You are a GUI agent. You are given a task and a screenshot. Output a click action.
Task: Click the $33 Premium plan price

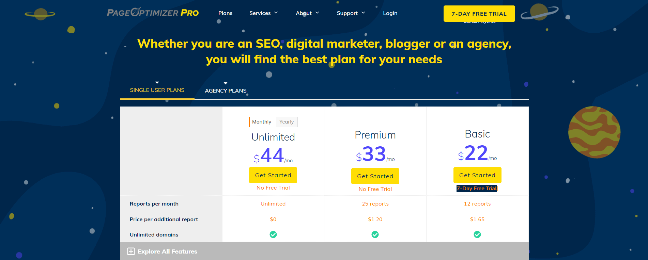(375, 155)
